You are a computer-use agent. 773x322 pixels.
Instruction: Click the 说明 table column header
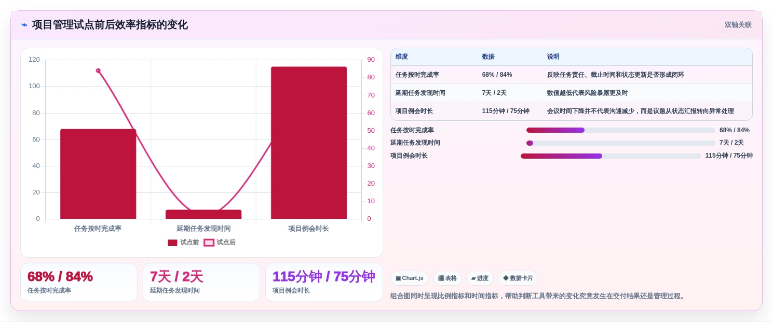point(553,57)
